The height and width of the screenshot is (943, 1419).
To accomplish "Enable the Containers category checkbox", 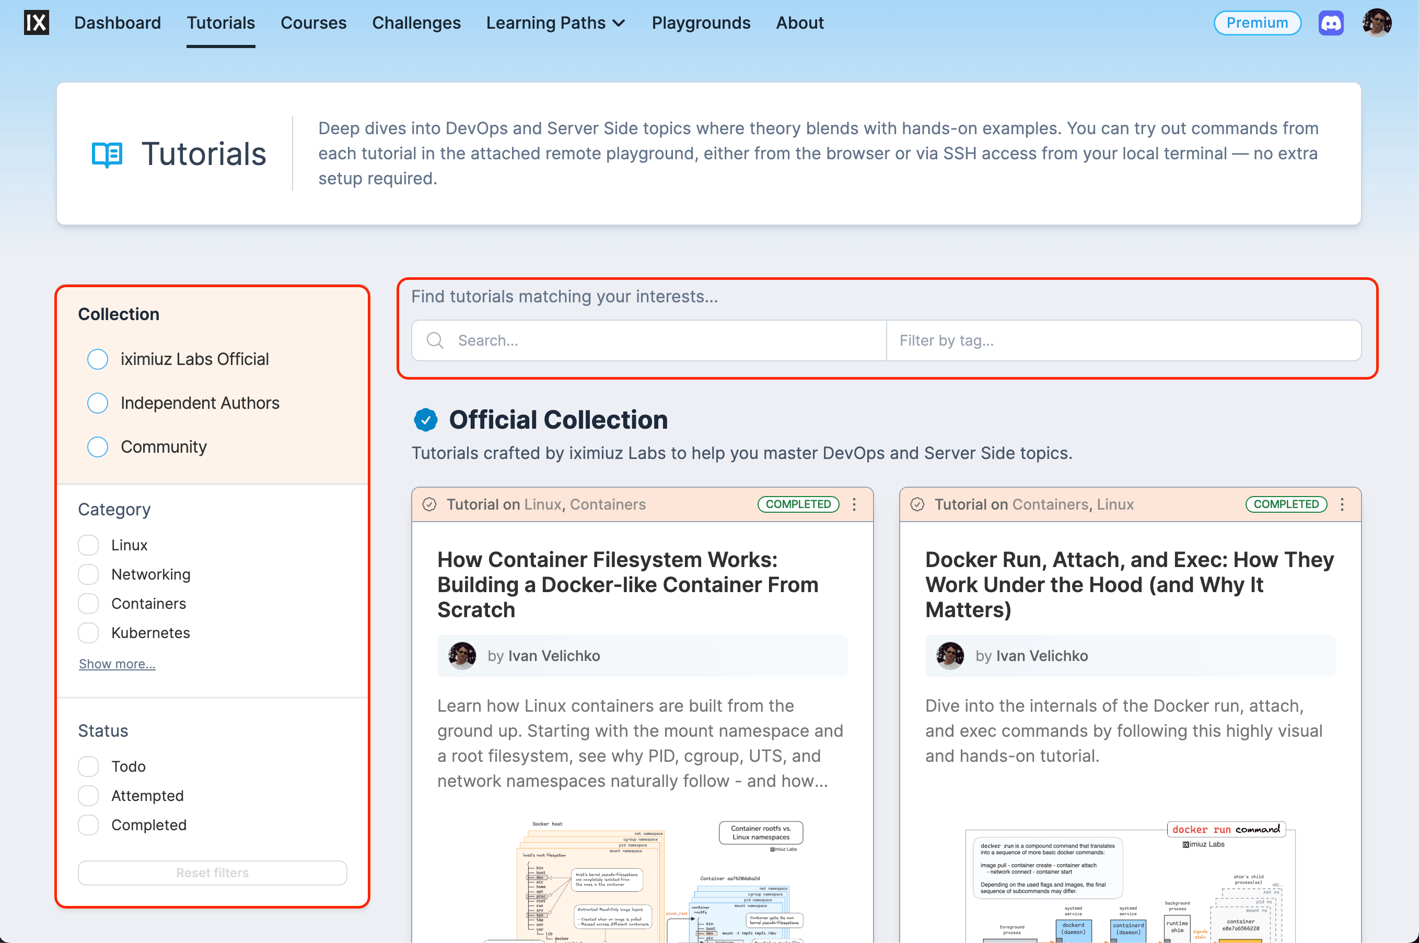I will (88, 603).
